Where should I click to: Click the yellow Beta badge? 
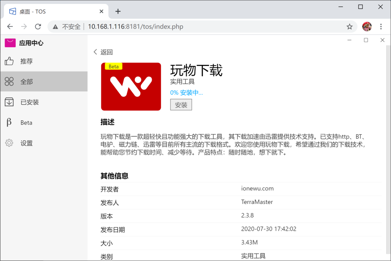(113, 66)
